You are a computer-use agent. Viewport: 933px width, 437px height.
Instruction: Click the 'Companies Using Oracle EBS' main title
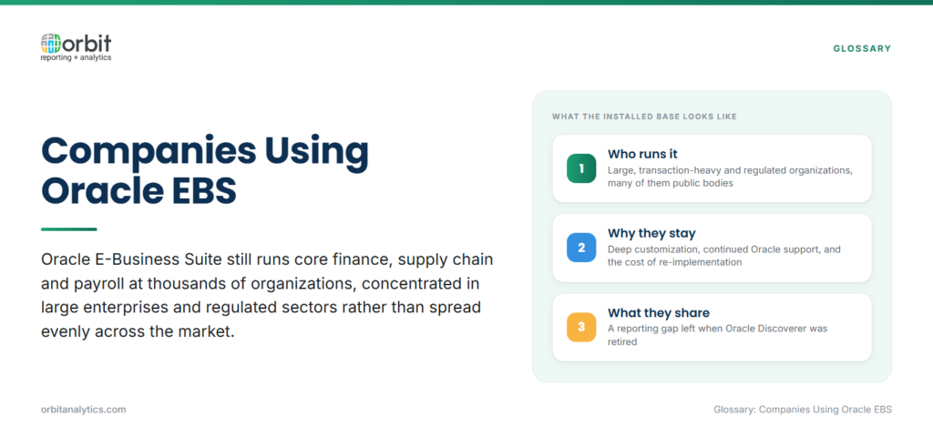[x=205, y=171]
